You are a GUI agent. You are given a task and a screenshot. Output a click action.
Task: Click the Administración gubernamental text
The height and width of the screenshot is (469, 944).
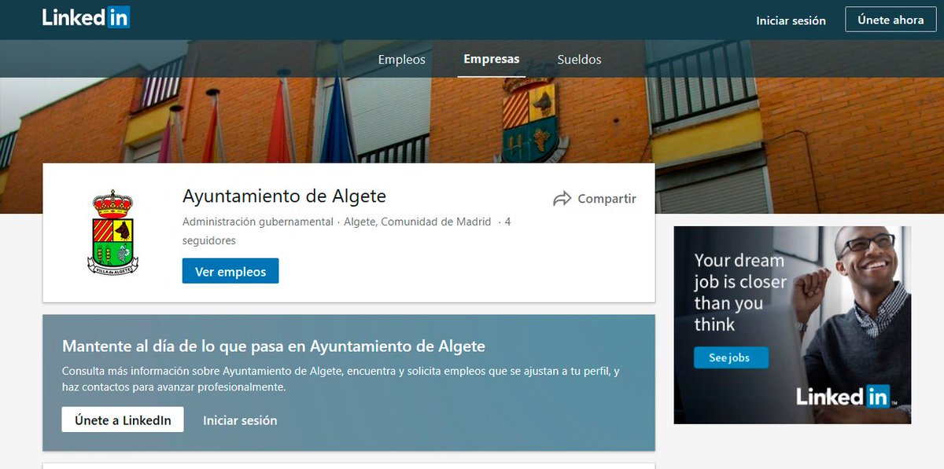tap(258, 222)
